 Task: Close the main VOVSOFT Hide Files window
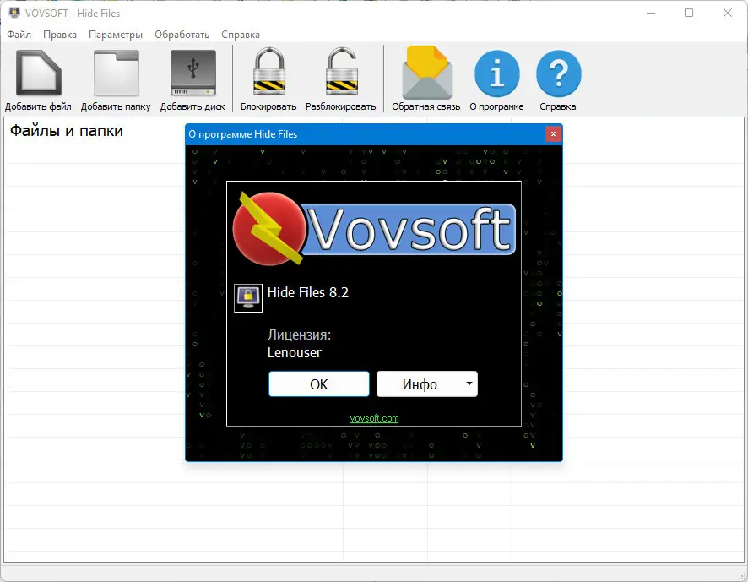[728, 13]
